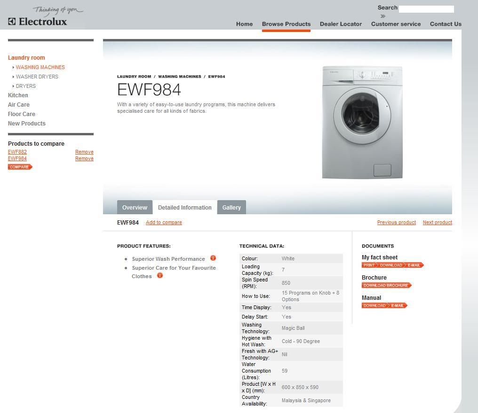Click the '15 Programs on Knob + 8 Options' value
The width and height of the screenshot is (478, 413).
coord(311,296)
